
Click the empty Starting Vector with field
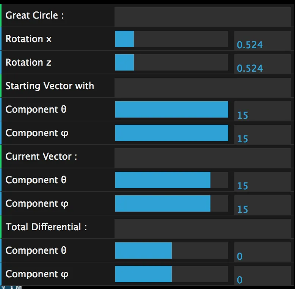[202, 86]
